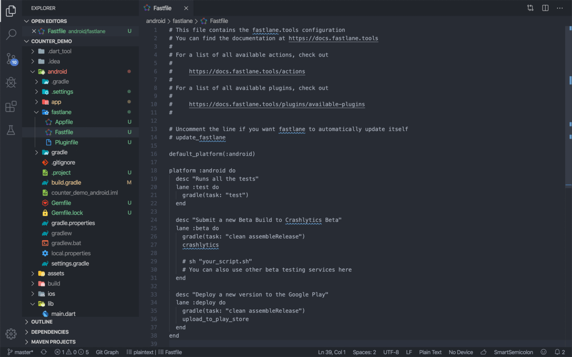Viewport: 572px width, 357px height.
Task: Expand the gradle folder
Action: click(80, 152)
